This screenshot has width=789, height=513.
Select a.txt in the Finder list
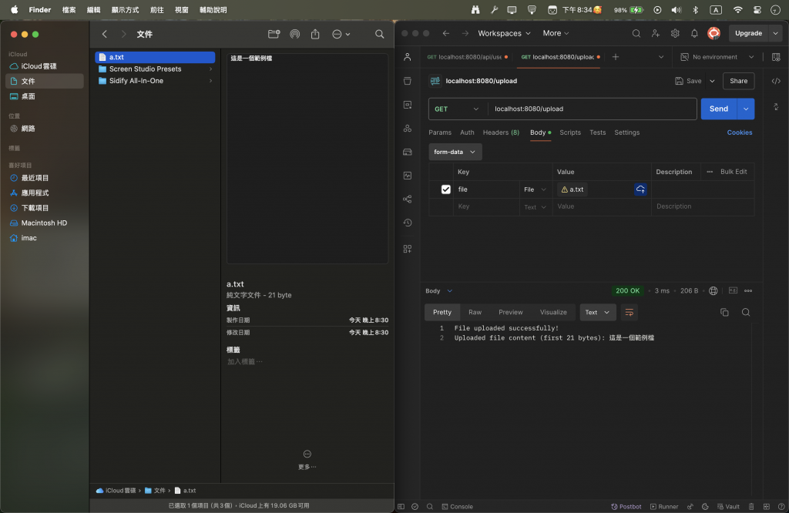tap(154, 57)
